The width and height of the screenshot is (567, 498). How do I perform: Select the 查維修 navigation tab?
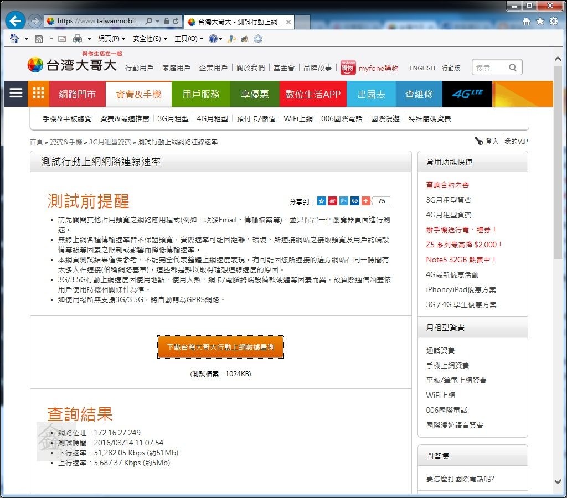[419, 94]
